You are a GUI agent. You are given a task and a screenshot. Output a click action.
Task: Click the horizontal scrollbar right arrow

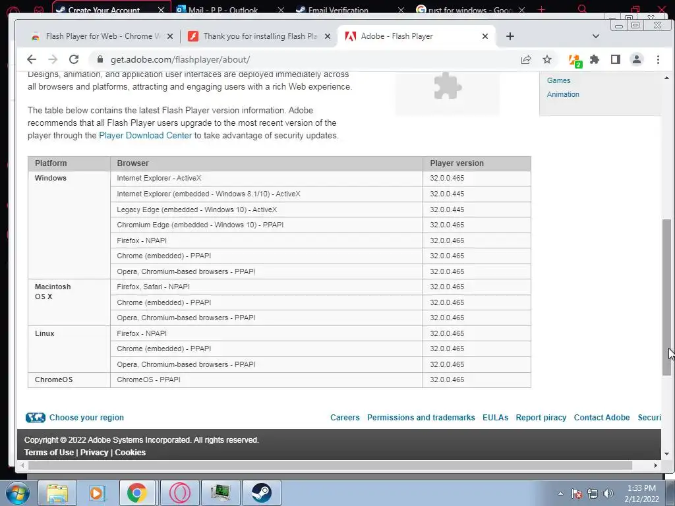pos(656,465)
